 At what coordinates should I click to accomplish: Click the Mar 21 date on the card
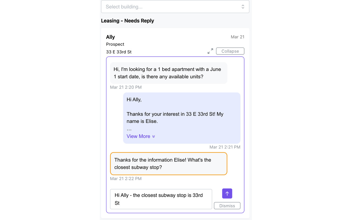click(238, 37)
